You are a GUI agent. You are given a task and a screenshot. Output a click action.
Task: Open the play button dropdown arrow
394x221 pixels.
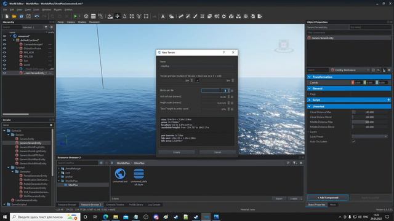click(79, 17)
